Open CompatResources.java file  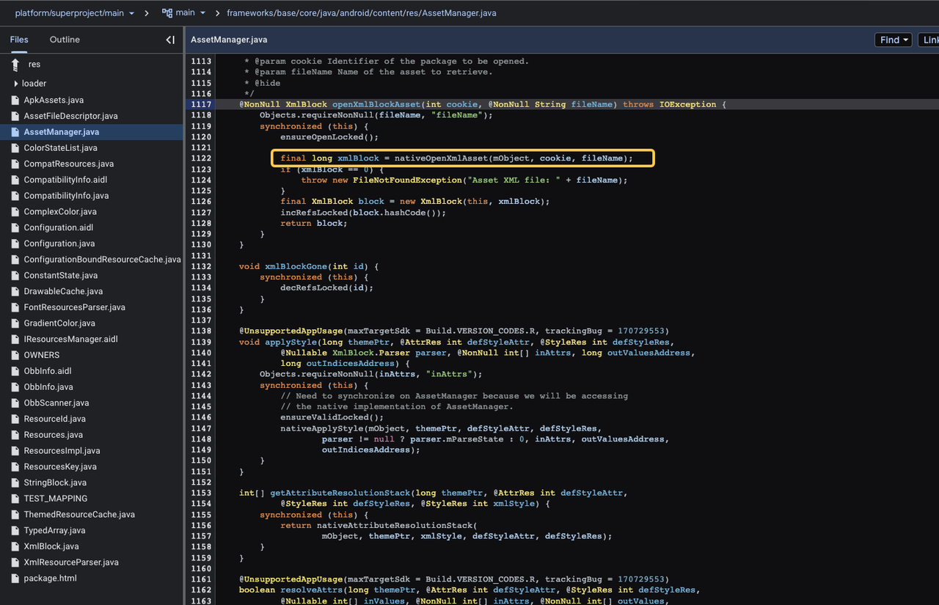(68, 164)
